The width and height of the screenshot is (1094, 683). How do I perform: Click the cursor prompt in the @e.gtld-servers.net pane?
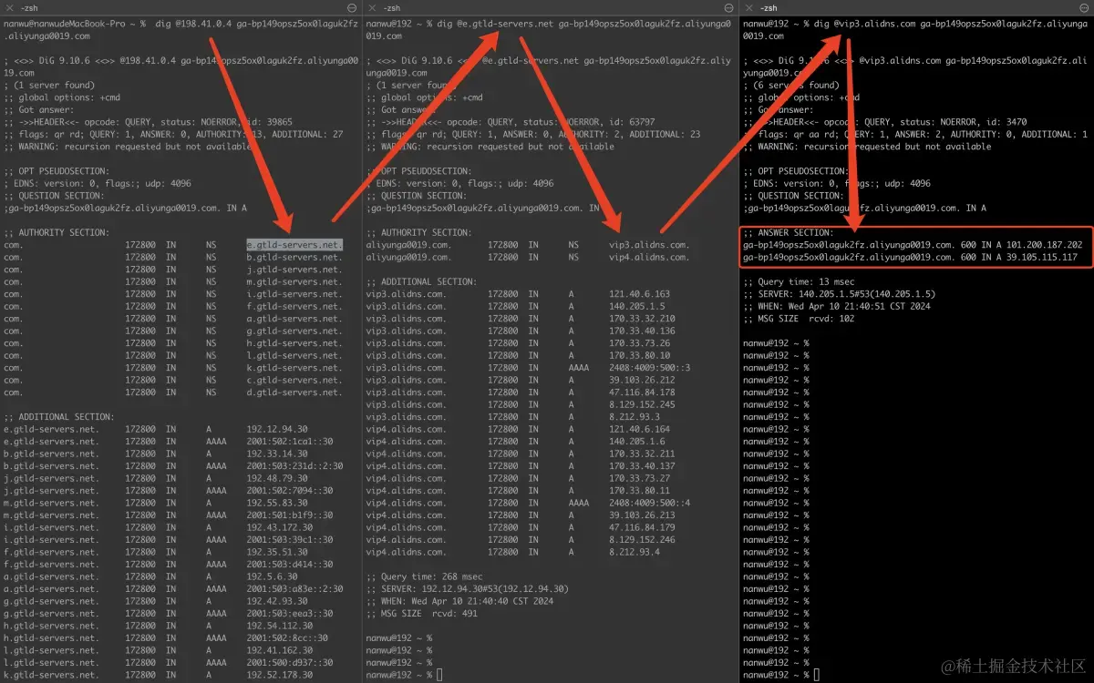439,675
